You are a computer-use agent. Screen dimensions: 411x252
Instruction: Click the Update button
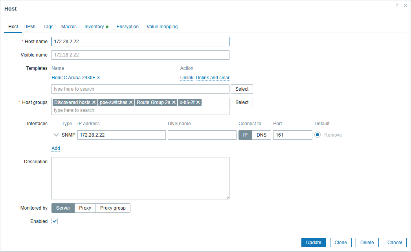314,243
